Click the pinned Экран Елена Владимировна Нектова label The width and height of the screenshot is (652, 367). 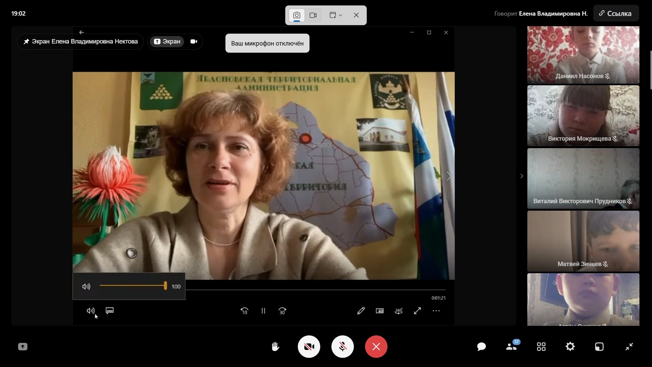80,41
